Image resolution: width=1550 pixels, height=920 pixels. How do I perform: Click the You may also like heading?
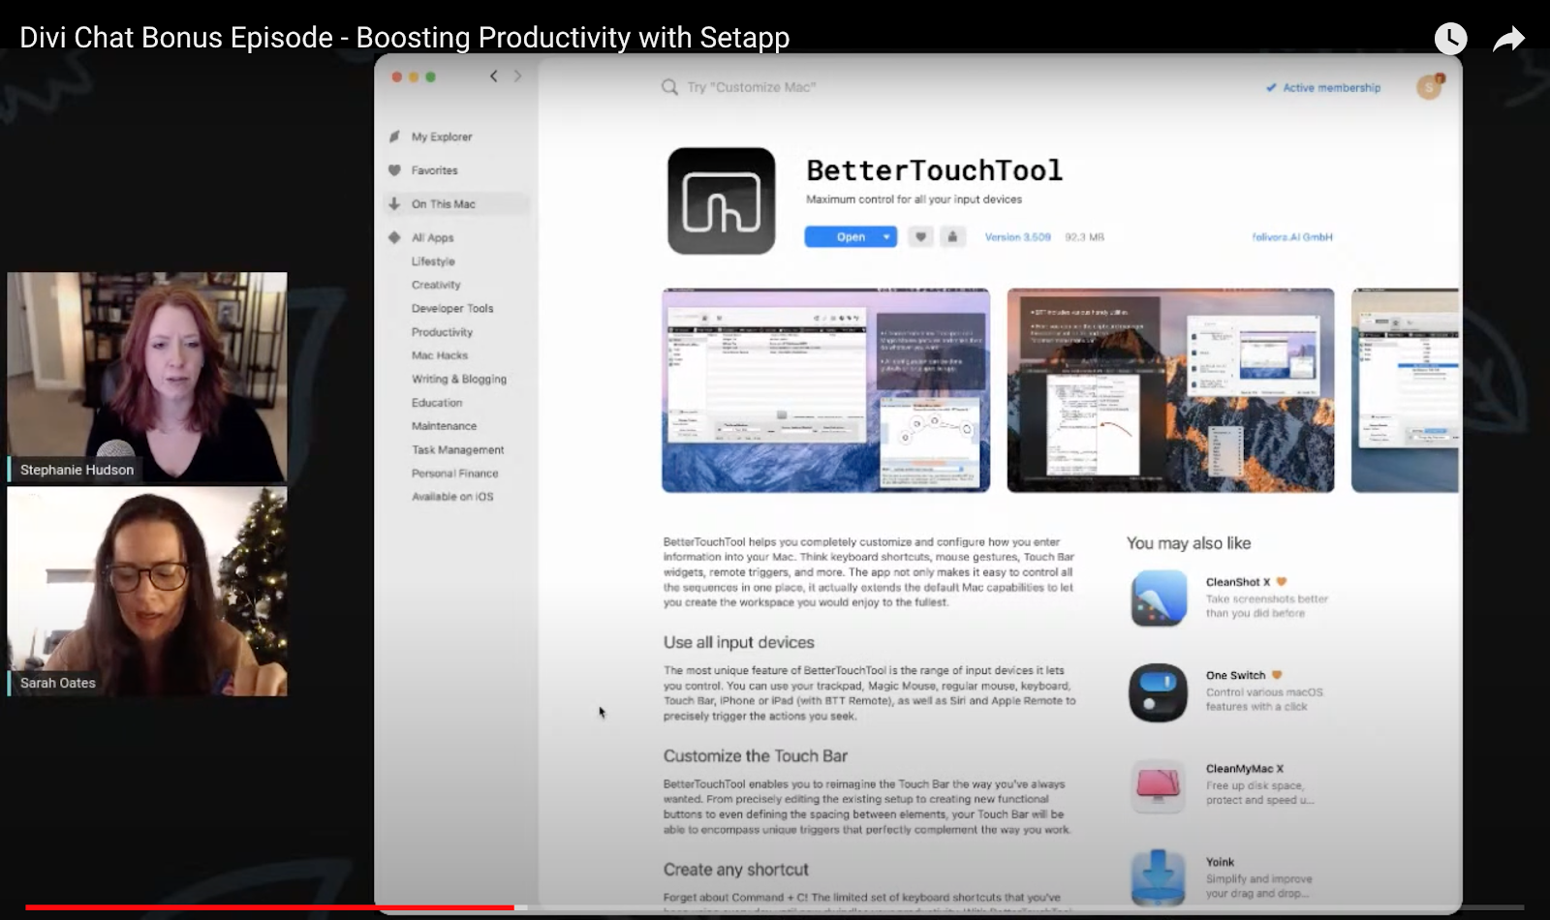click(x=1189, y=543)
